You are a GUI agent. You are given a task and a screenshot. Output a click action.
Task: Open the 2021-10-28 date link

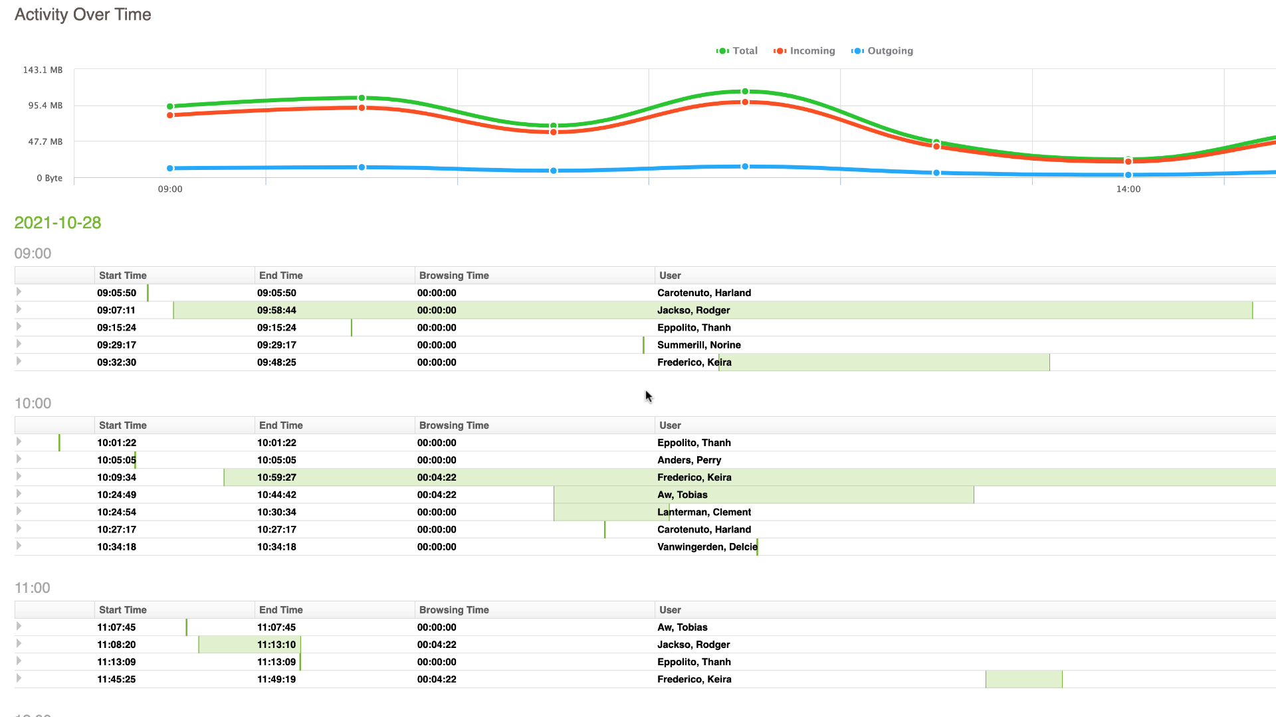[x=57, y=222]
